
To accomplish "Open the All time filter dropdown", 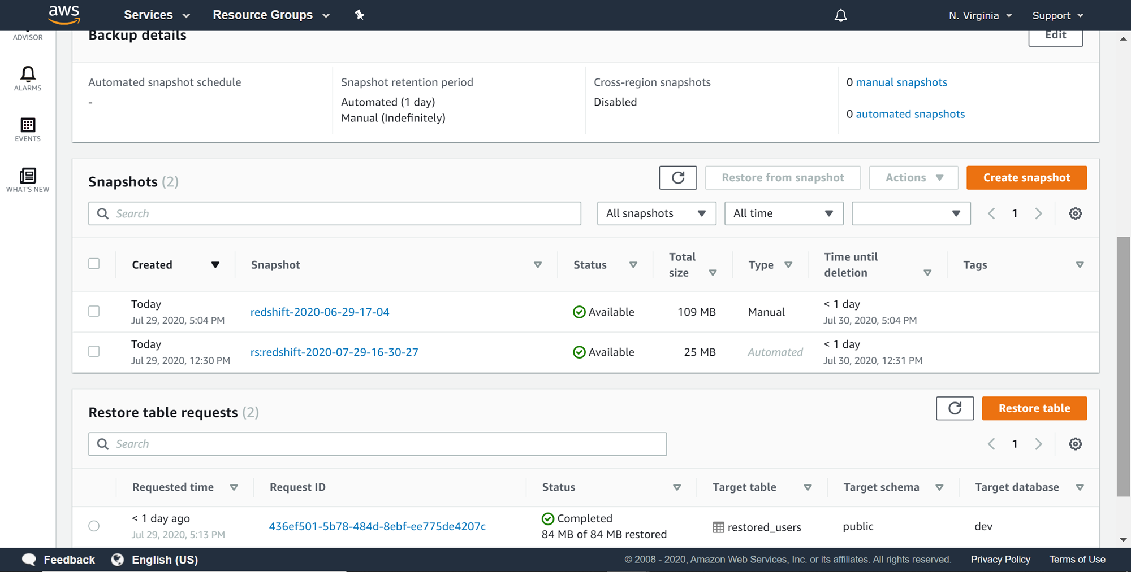I will [783, 213].
